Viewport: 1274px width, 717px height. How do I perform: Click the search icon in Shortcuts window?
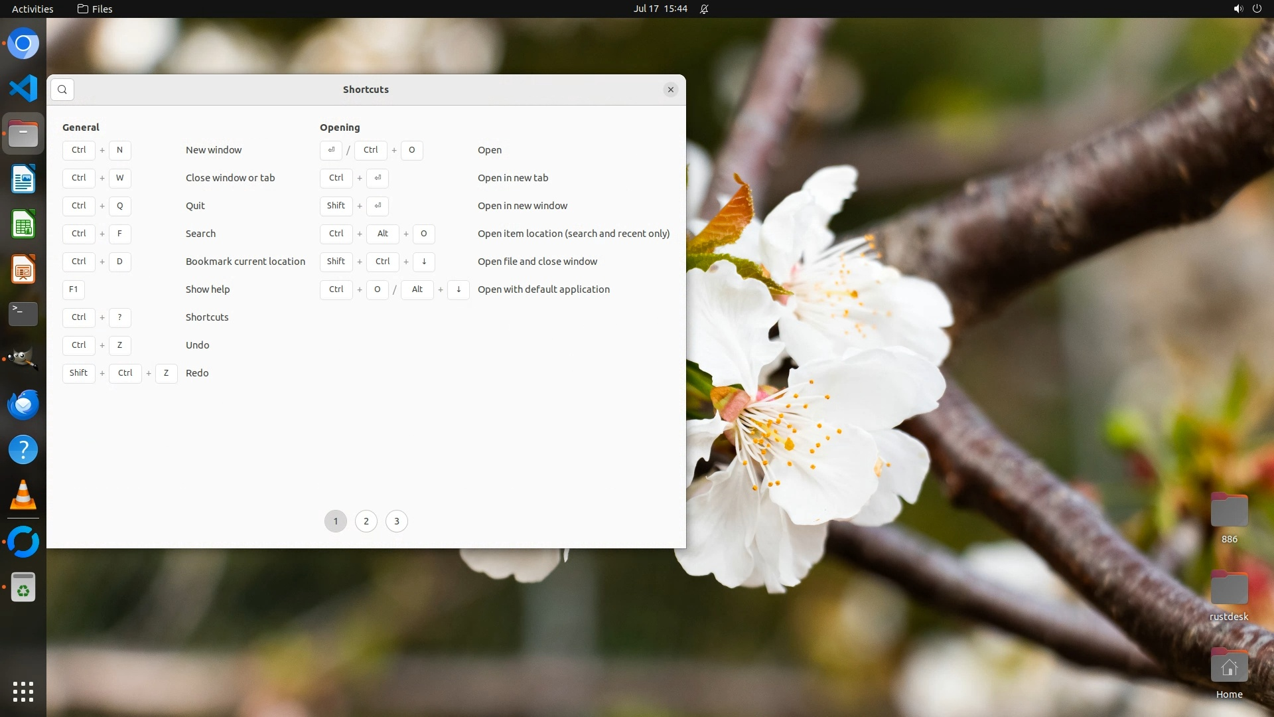(x=62, y=90)
